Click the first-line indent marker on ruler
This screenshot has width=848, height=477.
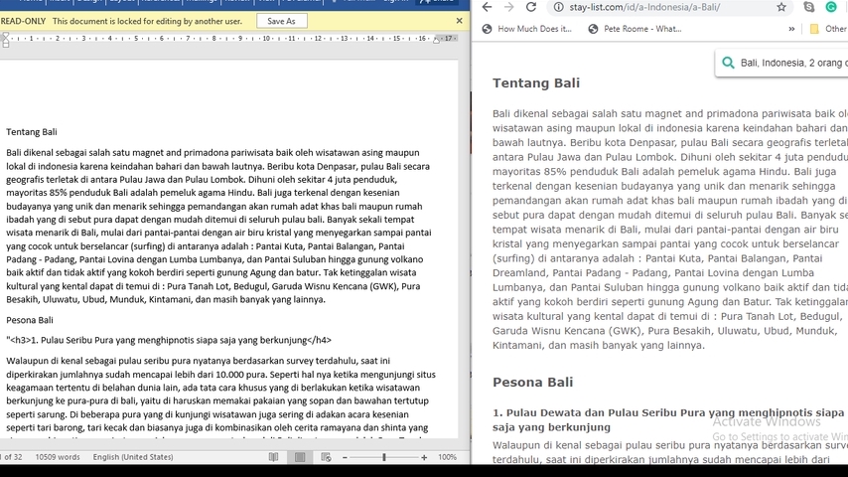pyautogui.click(x=5, y=35)
